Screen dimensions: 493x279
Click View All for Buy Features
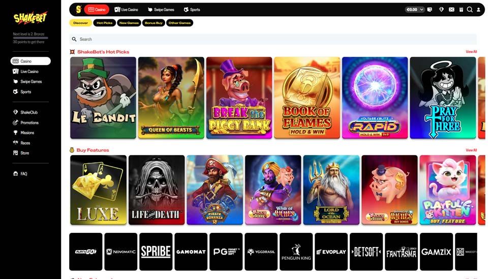coord(471,150)
